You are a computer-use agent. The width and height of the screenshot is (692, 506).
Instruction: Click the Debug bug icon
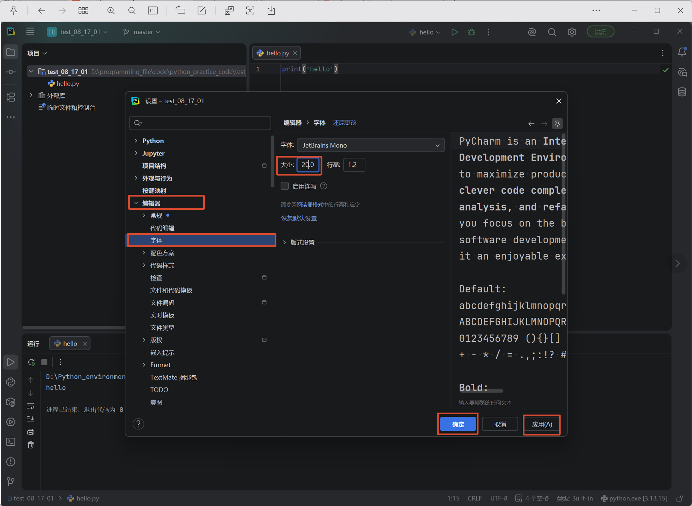pos(471,32)
